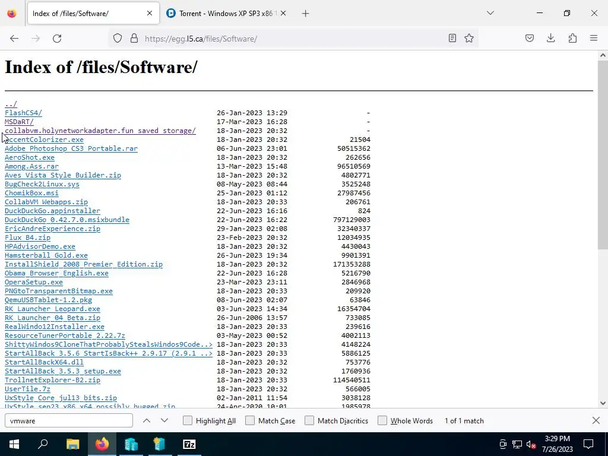Viewport: 608px width, 456px height.
Task: Open Save to Pocket
Action: pyautogui.click(x=530, y=39)
